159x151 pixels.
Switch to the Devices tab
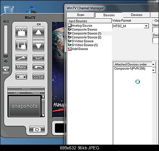coord(137,15)
